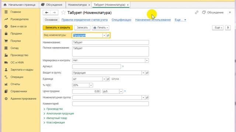
Task: Open Правила определения счетов учета link
Action: point(84,20)
